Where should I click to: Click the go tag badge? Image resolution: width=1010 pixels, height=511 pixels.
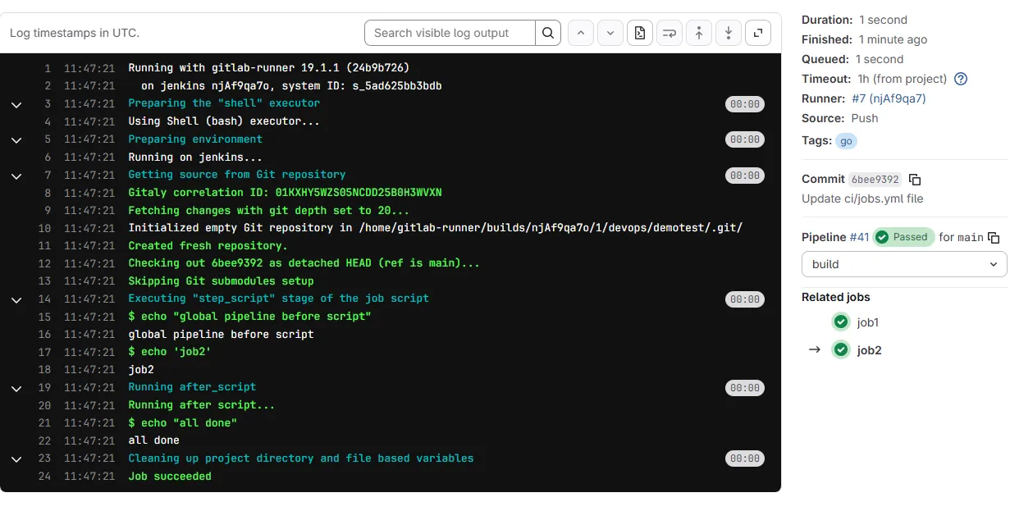(846, 141)
